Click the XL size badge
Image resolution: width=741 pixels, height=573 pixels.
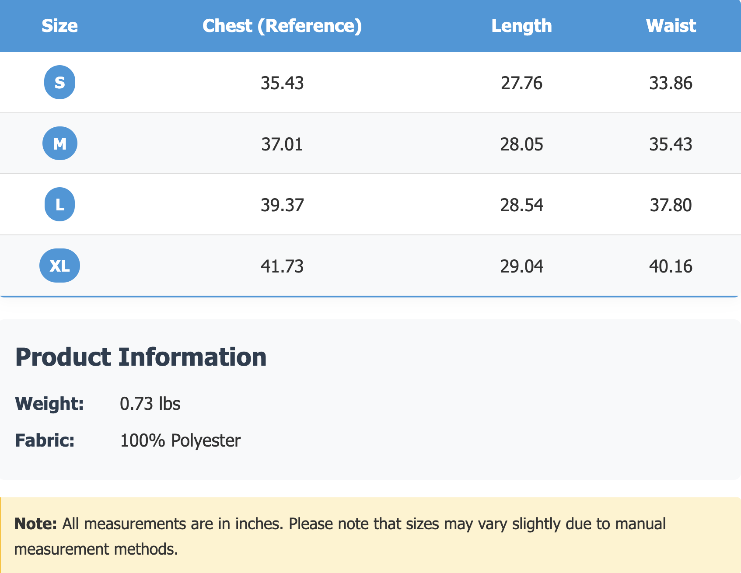click(x=59, y=266)
